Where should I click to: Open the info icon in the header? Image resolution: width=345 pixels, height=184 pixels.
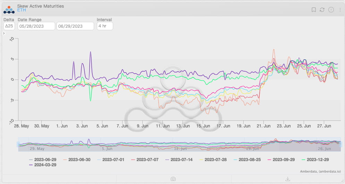pyautogui.click(x=331, y=10)
